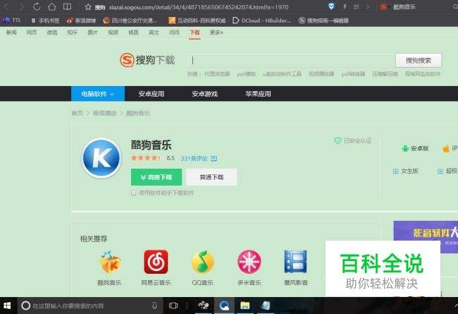The width and height of the screenshot is (458, 314).
Task: Select the 下载 search tab
Action: coord(194,32)
